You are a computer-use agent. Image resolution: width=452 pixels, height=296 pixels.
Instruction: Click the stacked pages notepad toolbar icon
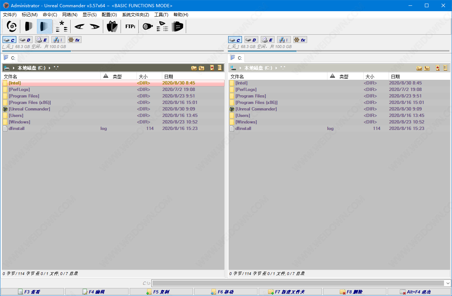[x=177, y=26]
